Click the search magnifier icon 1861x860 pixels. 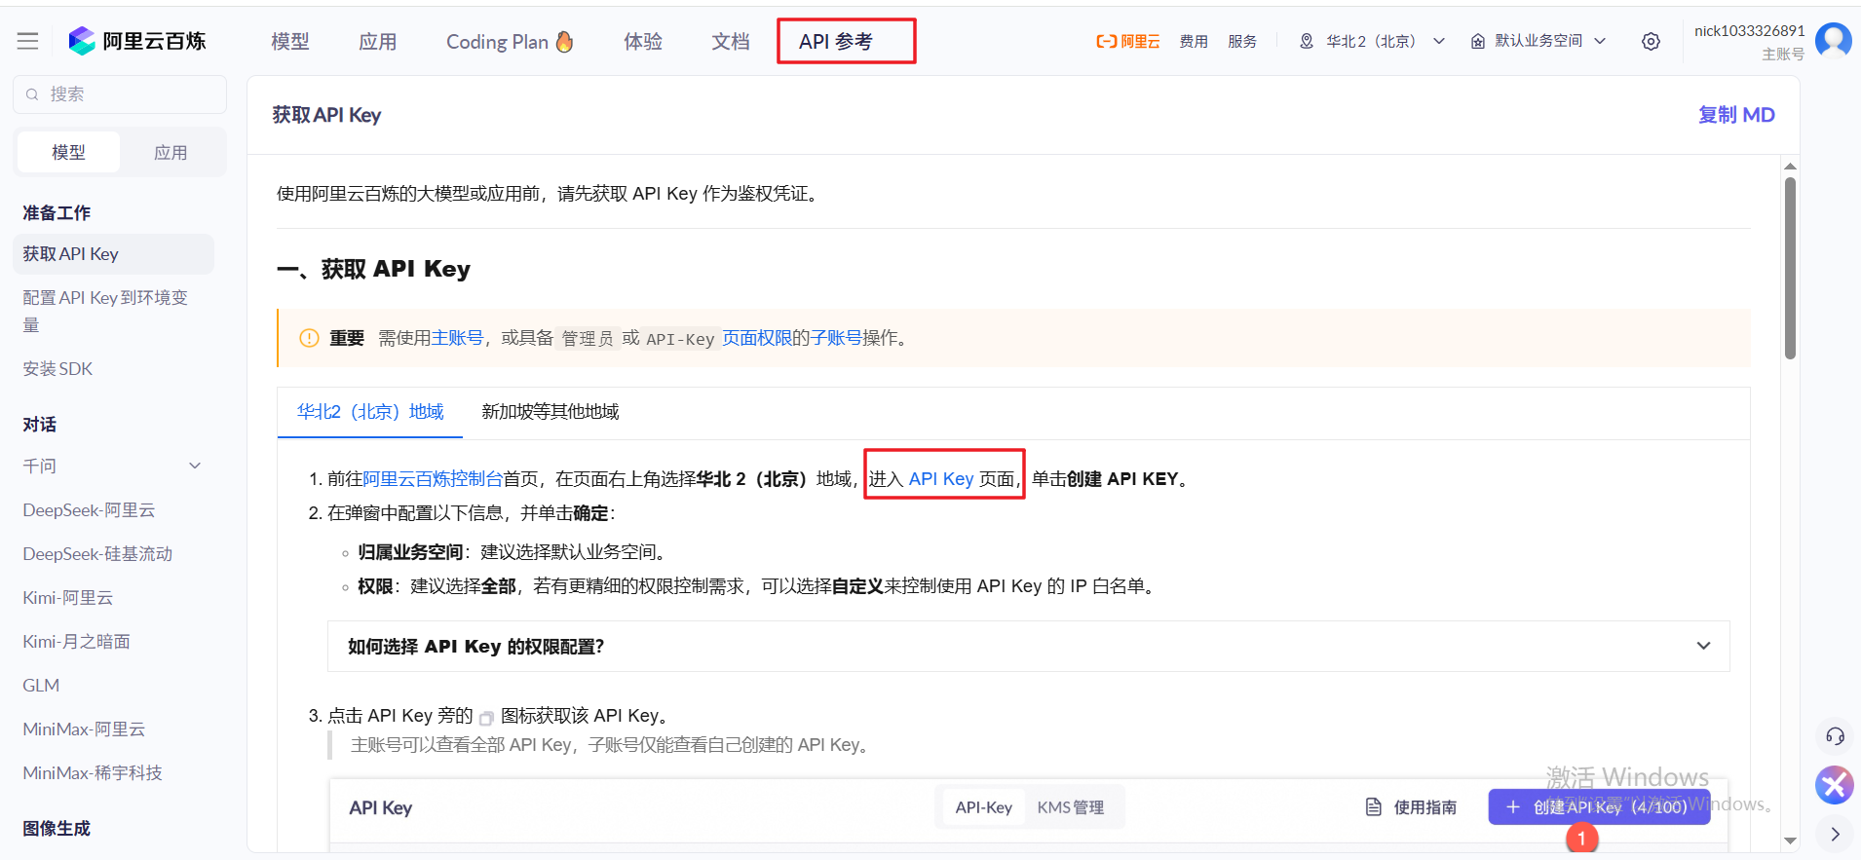pos(32,94)
